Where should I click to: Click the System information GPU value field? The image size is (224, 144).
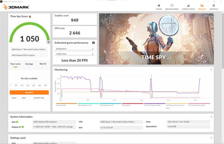pos(54,122)
